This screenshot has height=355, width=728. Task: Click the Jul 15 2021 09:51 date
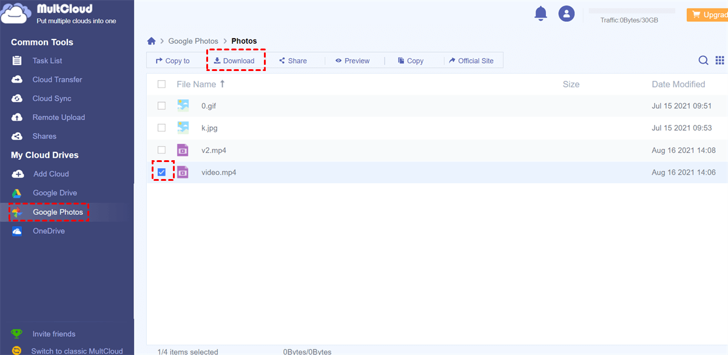682,106
